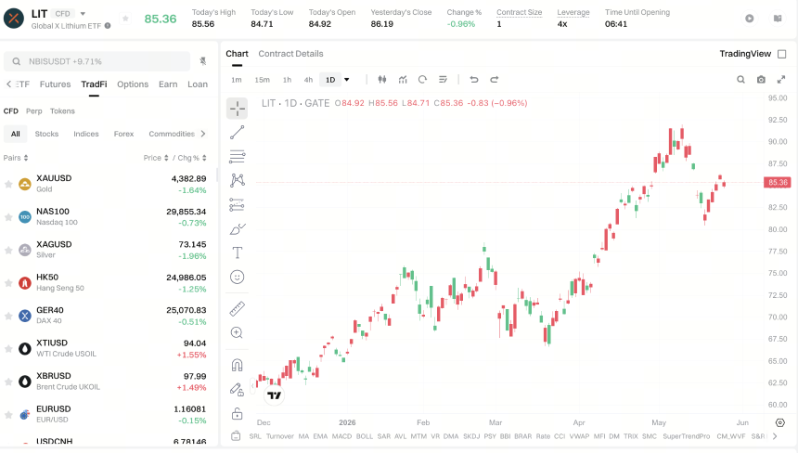Click the pair search input field
Viewport: 798px width, 453px height.
pos(97,61)
